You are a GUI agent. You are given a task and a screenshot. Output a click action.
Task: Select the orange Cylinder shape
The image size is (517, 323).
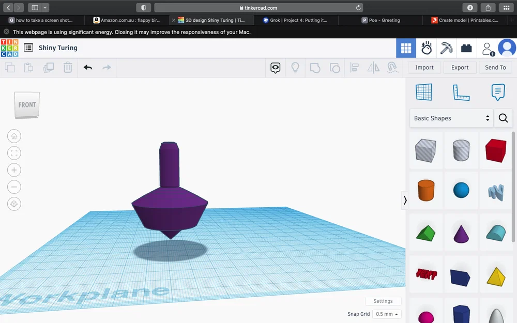tap(425, 190)
